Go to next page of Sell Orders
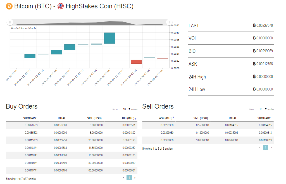 271,147
